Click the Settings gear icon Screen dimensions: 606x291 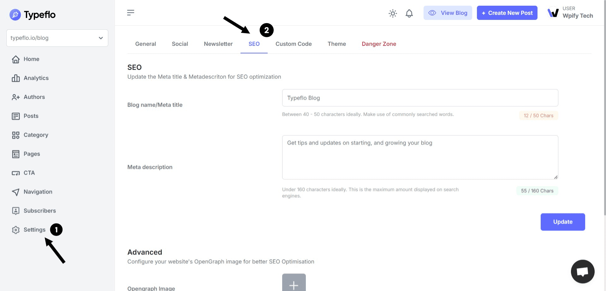(16, 230)
